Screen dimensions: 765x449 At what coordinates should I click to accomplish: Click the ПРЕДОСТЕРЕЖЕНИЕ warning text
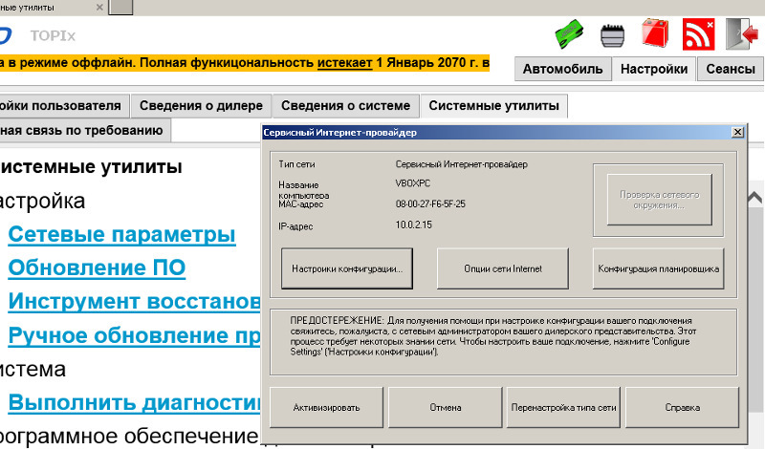[x=493, y=336]
